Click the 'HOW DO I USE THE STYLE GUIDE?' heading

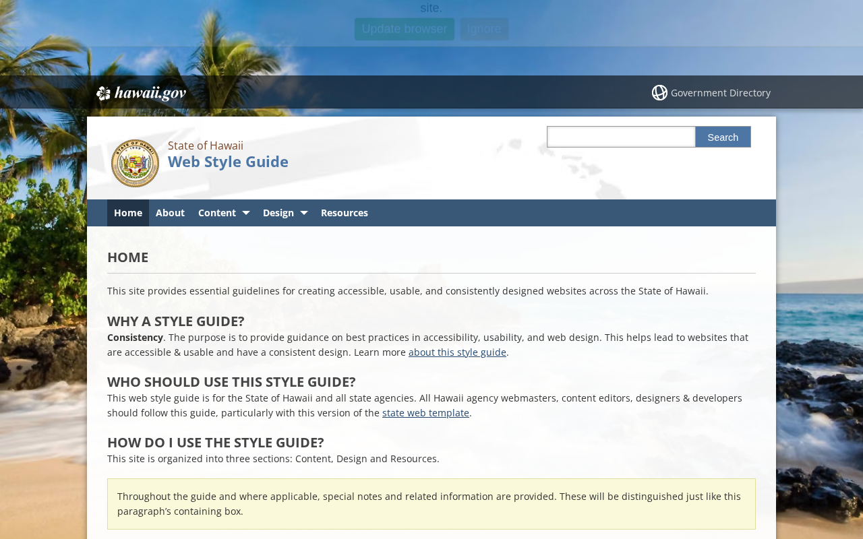tap(216, 443)
